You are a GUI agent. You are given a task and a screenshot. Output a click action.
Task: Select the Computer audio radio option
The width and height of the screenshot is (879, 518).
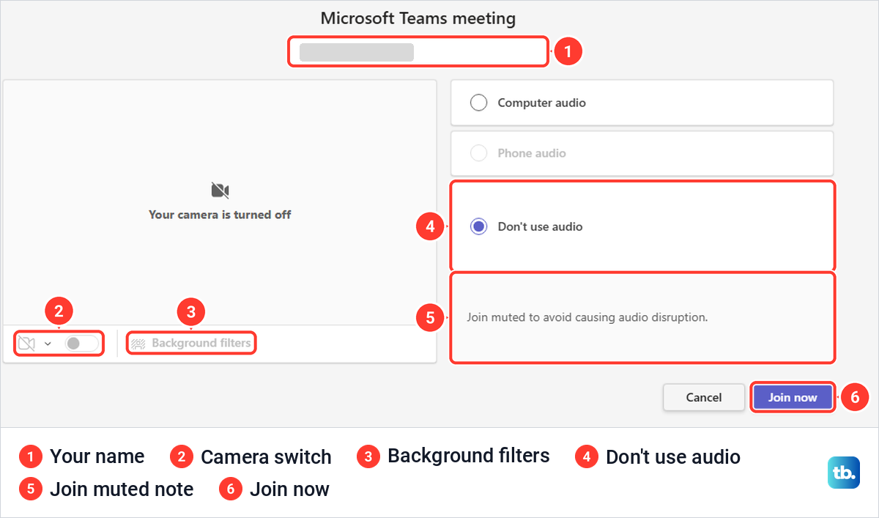coord(478,103)
